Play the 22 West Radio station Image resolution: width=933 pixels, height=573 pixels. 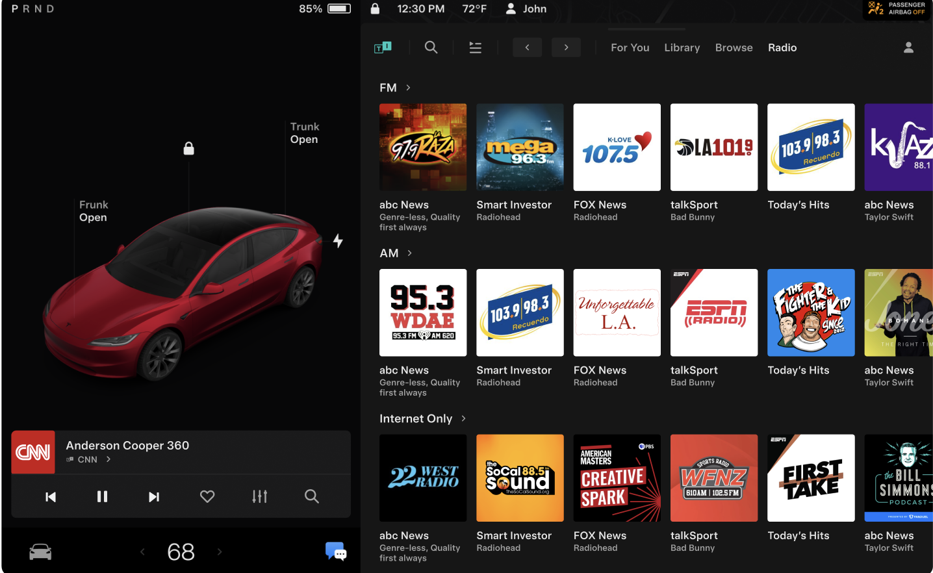(x=423, y=478)
